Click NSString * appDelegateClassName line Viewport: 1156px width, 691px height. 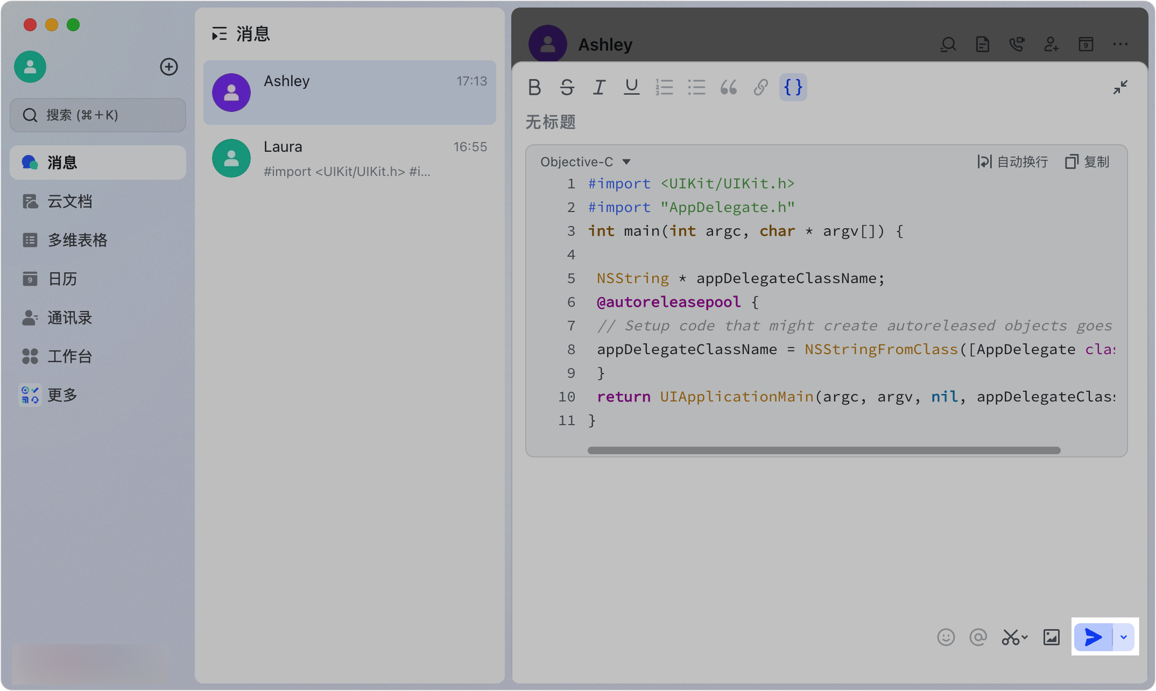pos(741,278)
